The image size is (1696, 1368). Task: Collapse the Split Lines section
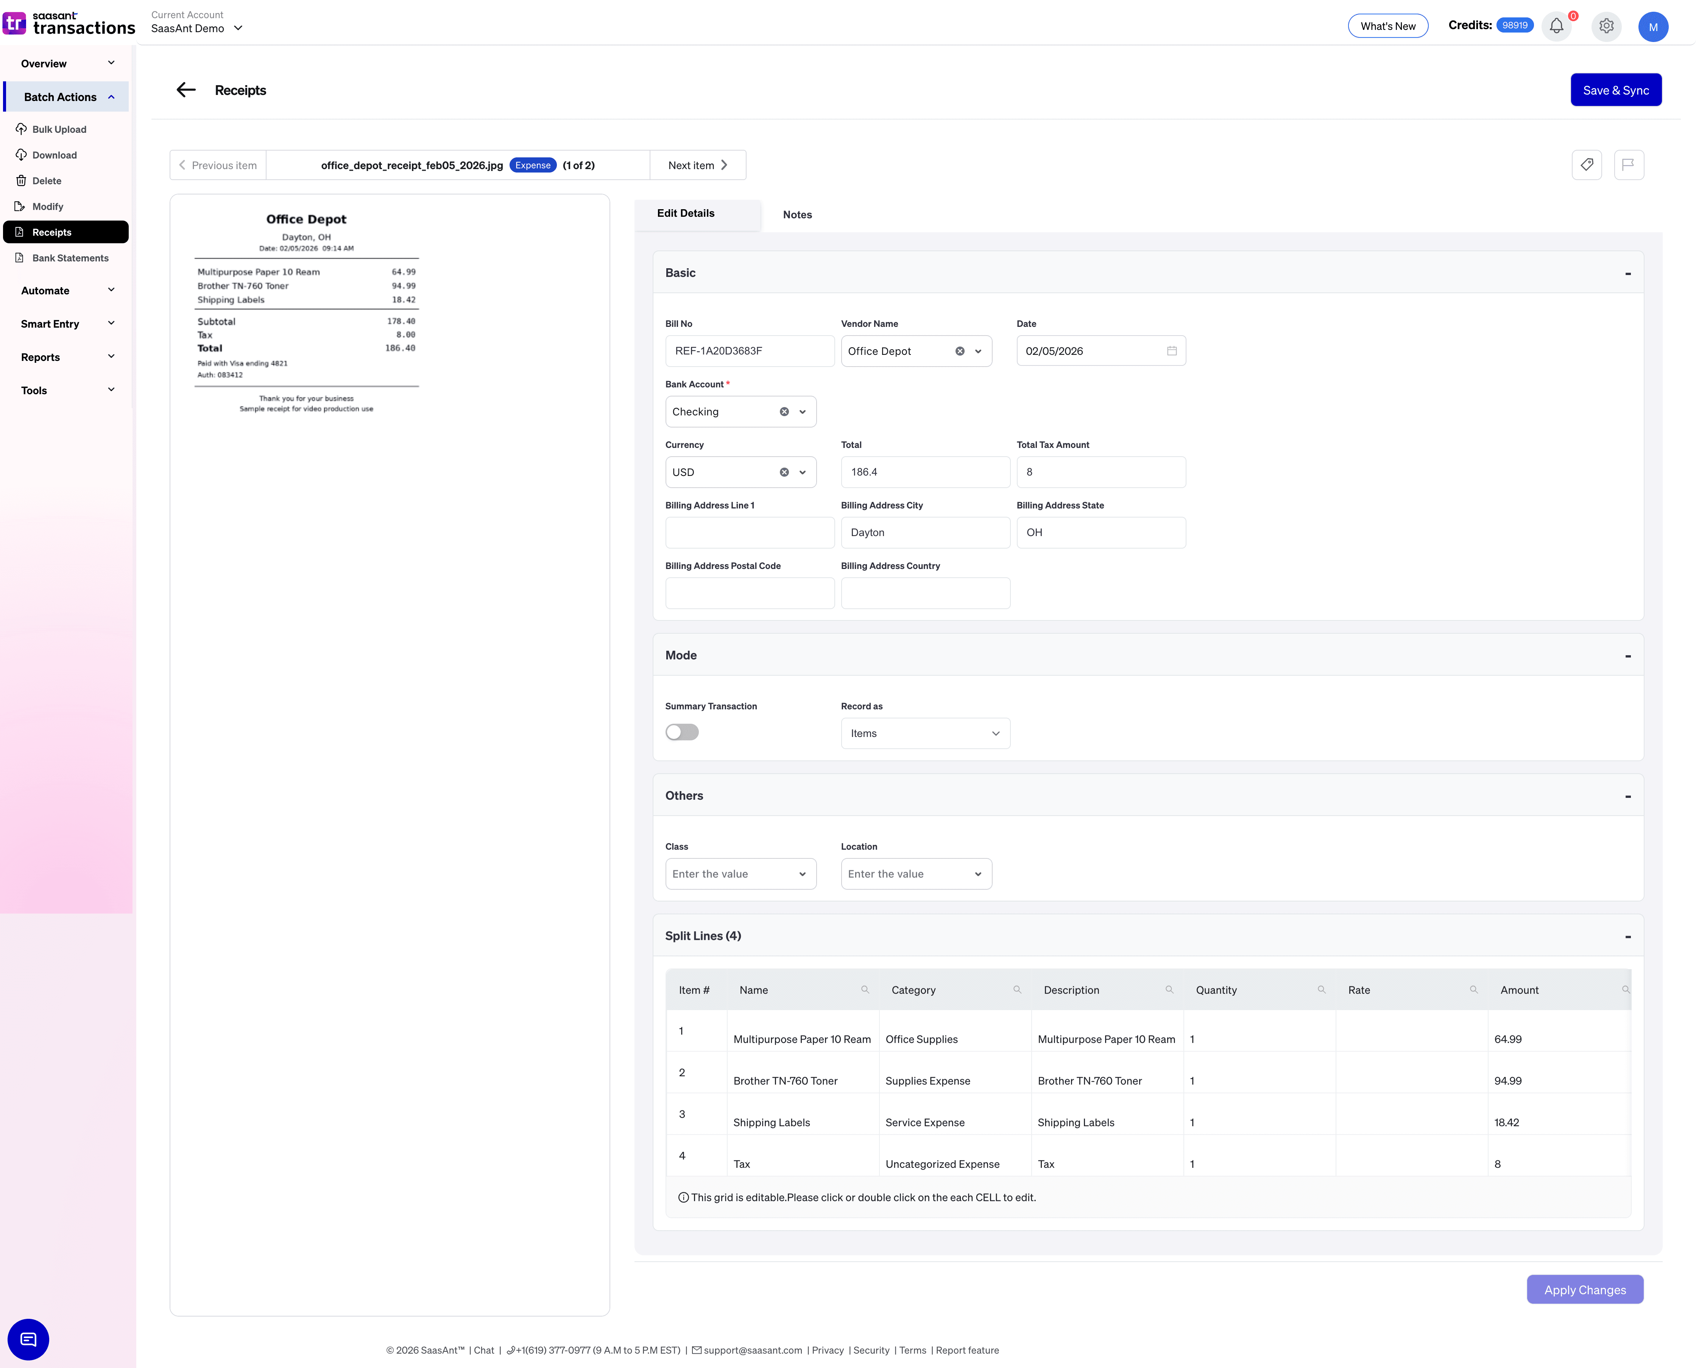click(x=1627, y=937)
